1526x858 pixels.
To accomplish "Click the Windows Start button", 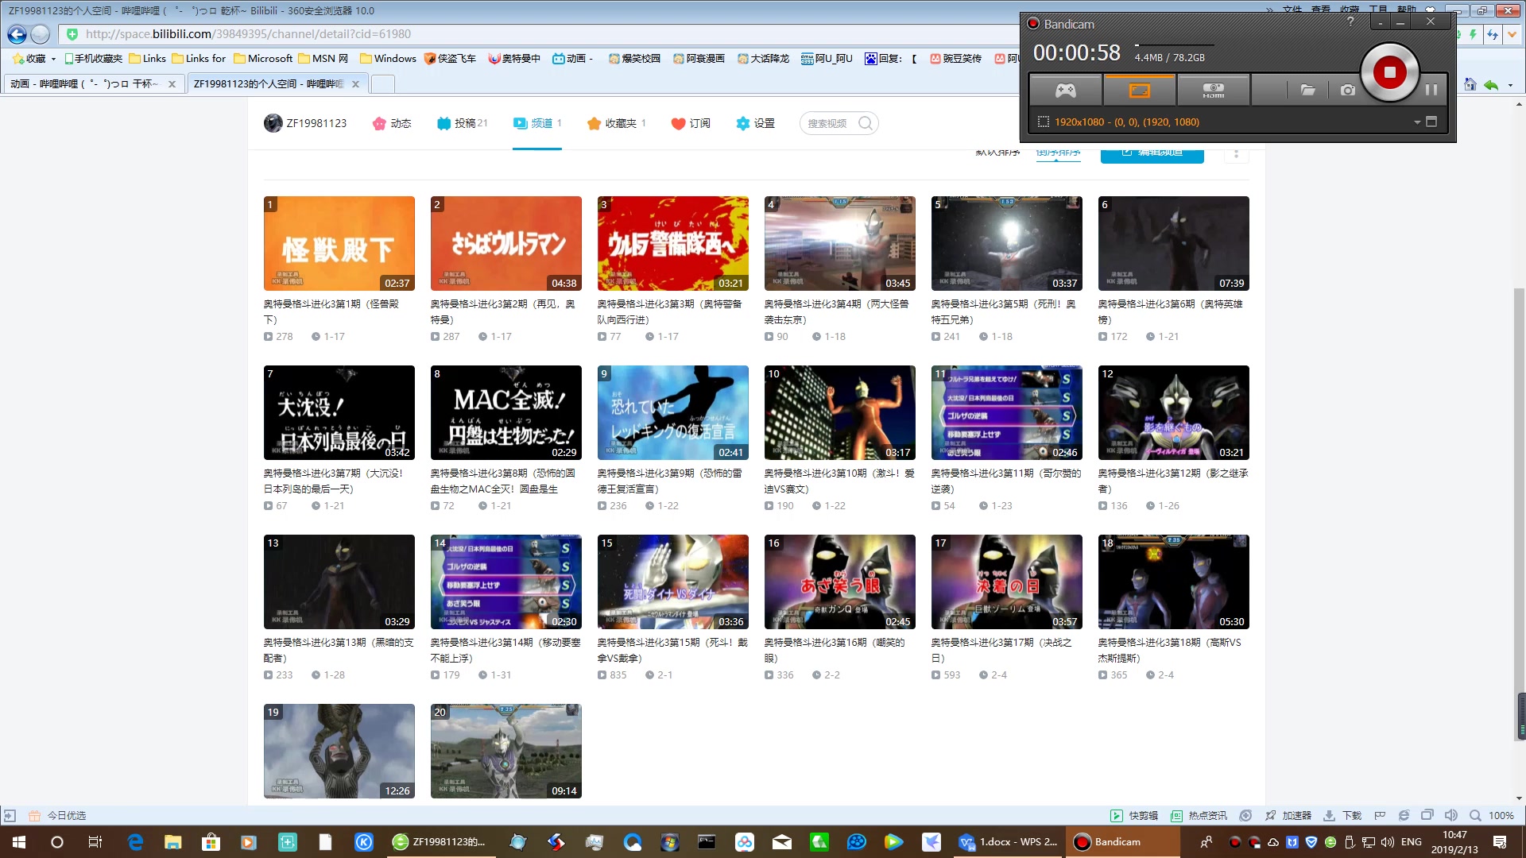I will tap(19, 842).
